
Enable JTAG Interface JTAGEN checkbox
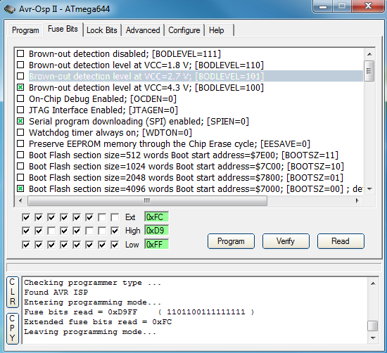(x=20, y=110)
